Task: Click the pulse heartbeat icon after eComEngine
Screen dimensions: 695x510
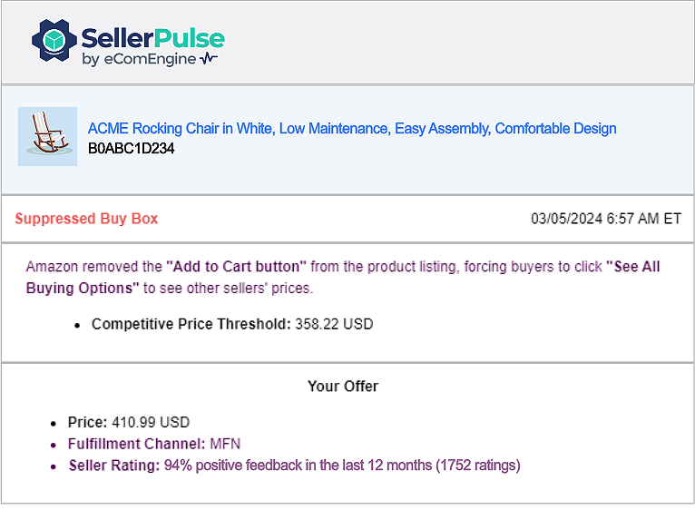Action: click(210, 60)
